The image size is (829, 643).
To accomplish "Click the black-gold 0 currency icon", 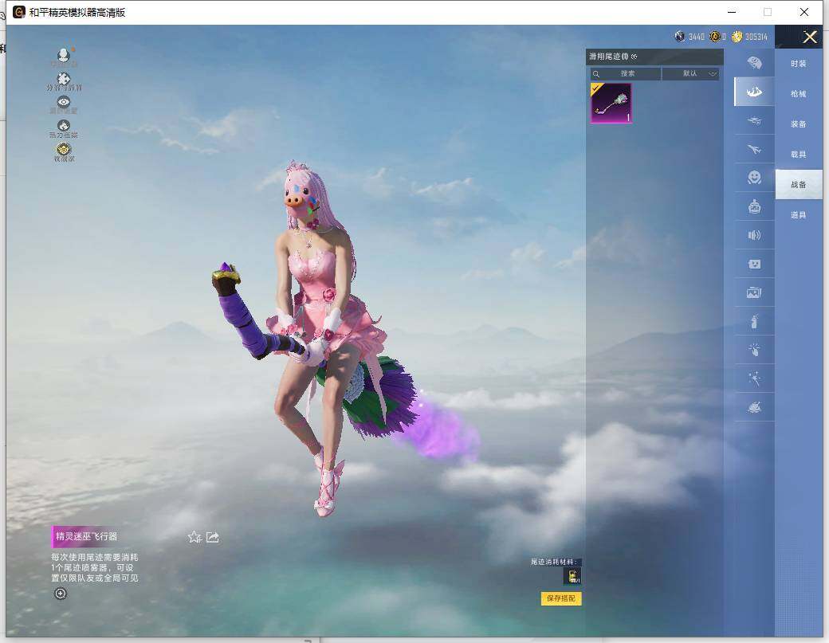I will pos(715,37).
